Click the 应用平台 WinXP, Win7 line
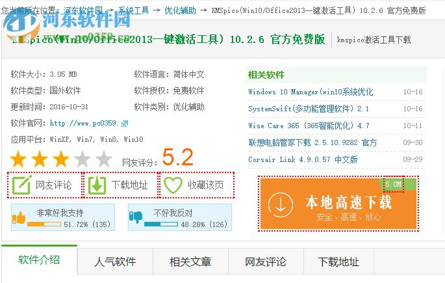This screenshot has height=283, width=445. [x=77, y=139]
